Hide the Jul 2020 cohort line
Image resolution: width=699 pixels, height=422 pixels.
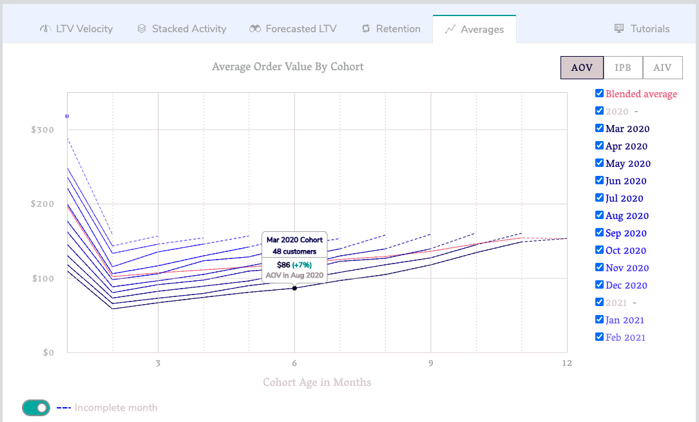pyautogui.click(x=600, y=197)
